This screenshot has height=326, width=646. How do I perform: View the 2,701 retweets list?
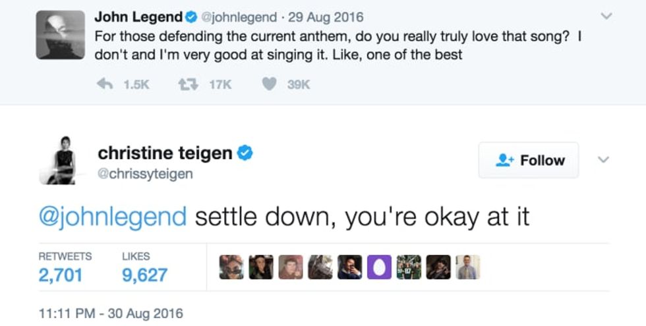tap(61, 274)
